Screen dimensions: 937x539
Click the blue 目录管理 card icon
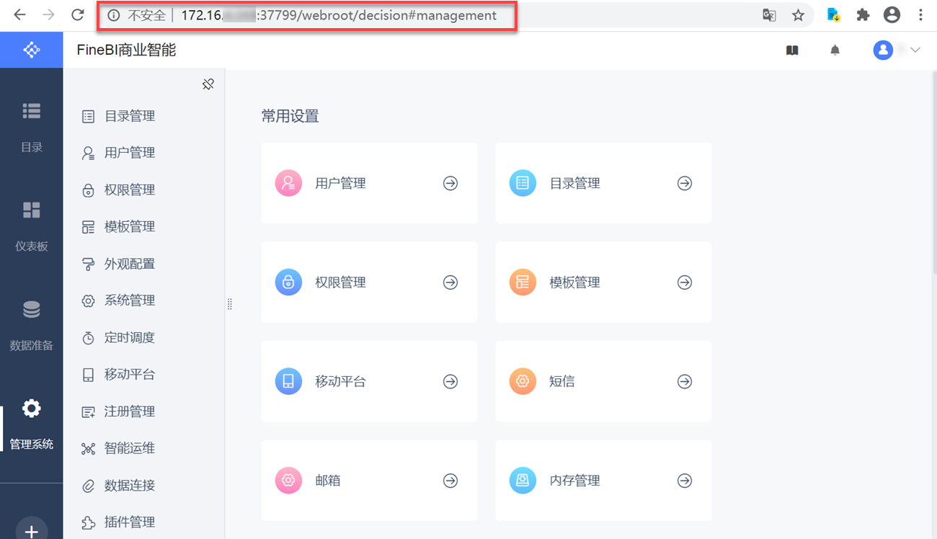click(x=523, y=183)
